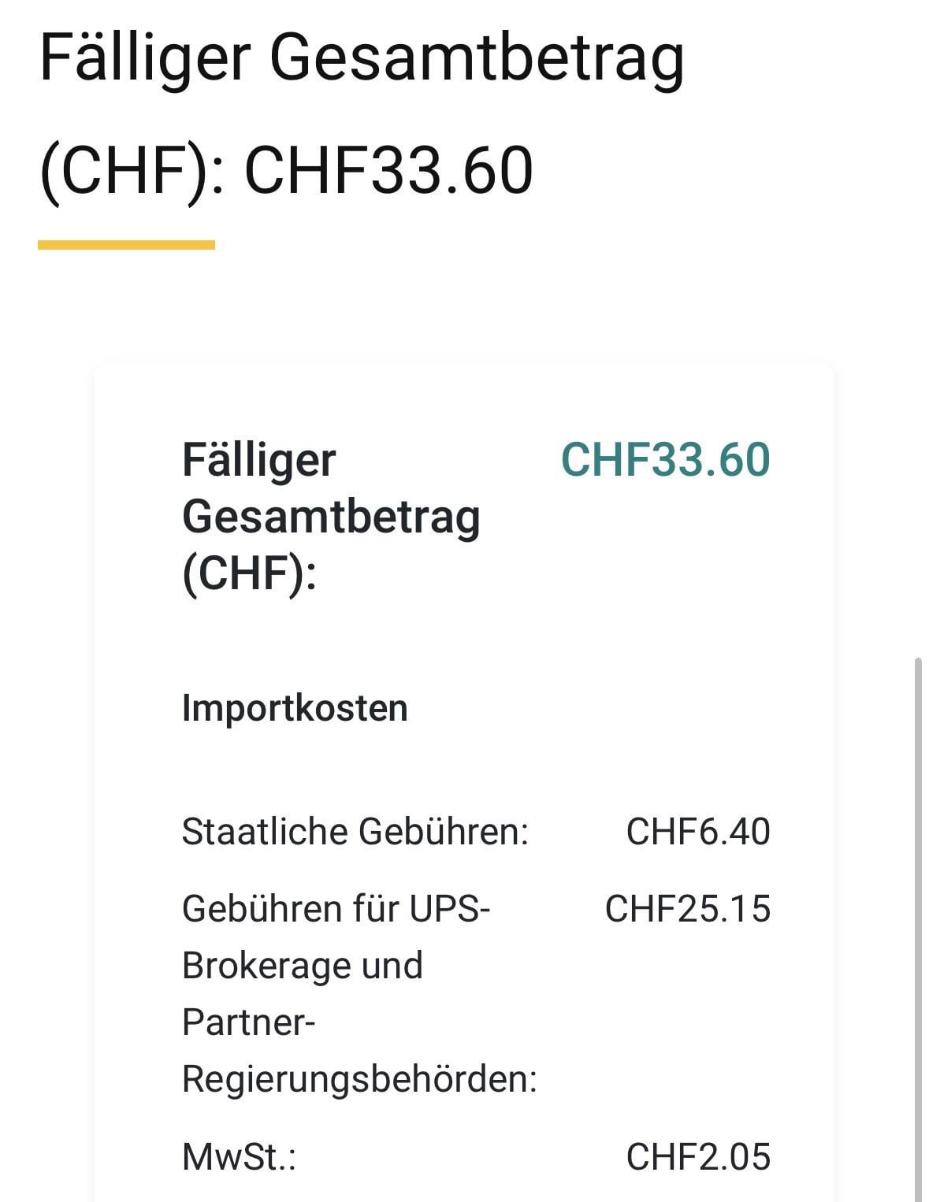The image size is (929, 1202).
Task: Click the "Regierungsbehörden:" text line
Action: point(359,1079)
